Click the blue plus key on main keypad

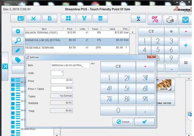coord(186,45)
